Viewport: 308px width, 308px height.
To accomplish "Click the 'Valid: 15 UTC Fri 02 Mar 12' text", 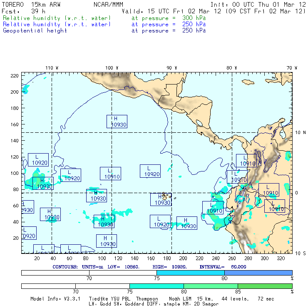I will point(171,11).
